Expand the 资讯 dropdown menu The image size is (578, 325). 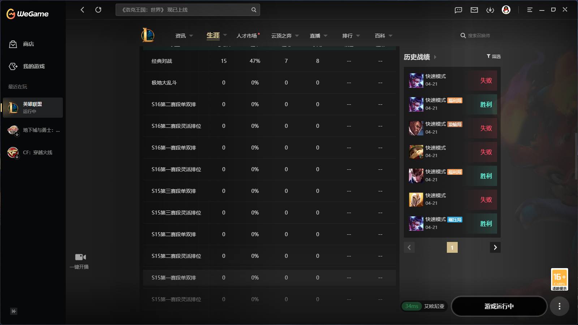[191, 36]
